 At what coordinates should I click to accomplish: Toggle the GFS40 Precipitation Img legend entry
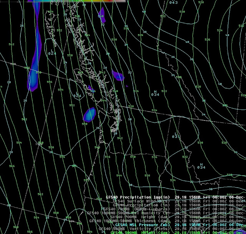176,197
